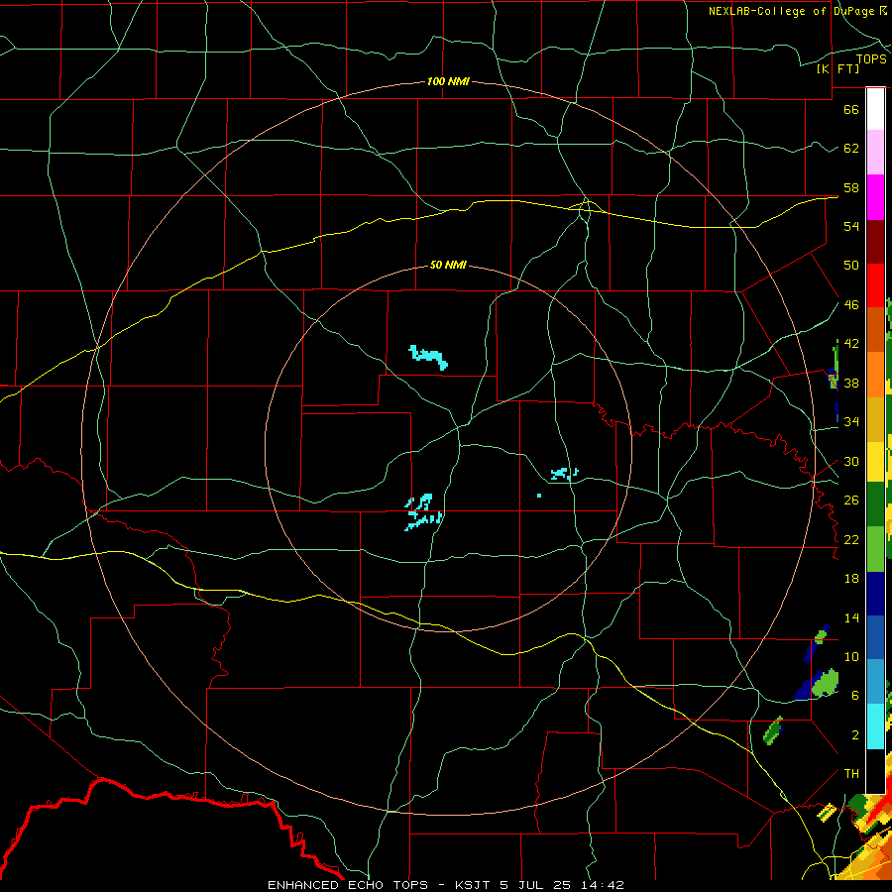Select the white swatch in the tops legend

click(x=875, y=109)
